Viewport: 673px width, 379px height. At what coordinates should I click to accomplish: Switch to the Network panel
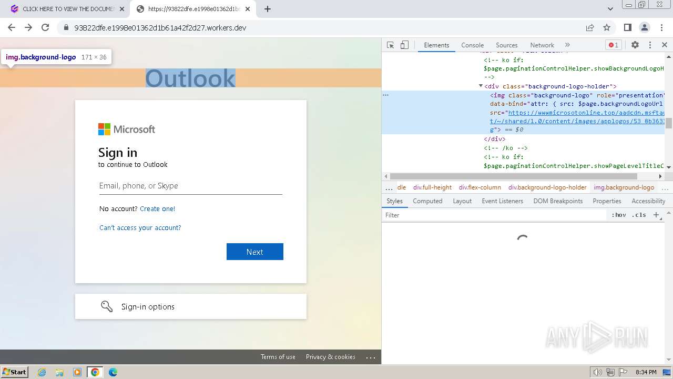[542, 45]
